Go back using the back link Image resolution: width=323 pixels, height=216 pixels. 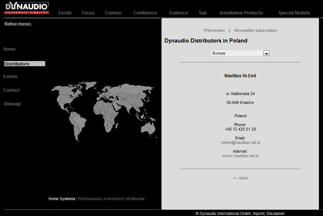(240, 178)
